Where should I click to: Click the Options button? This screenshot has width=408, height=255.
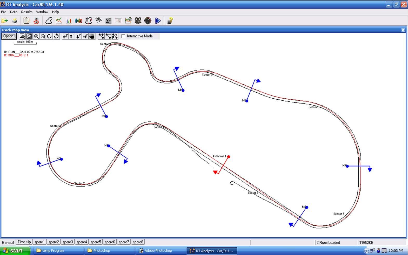[x=9, y=36]
